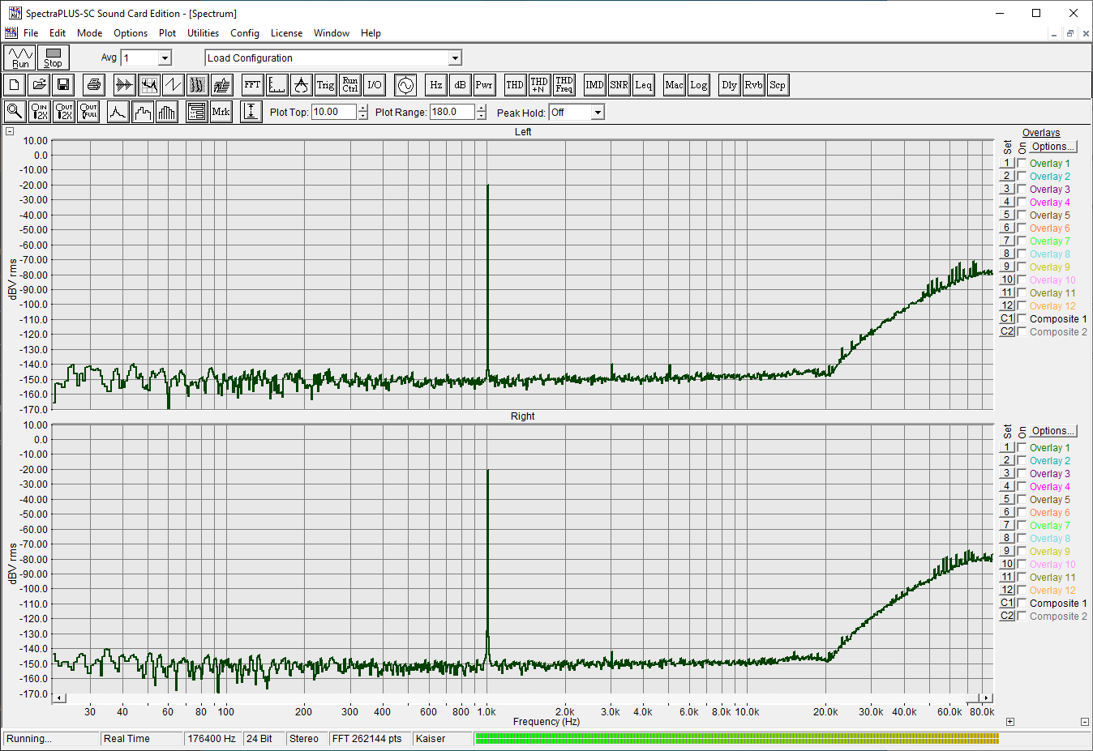Click the plus box below the overlays panel

coord(1010,722)
